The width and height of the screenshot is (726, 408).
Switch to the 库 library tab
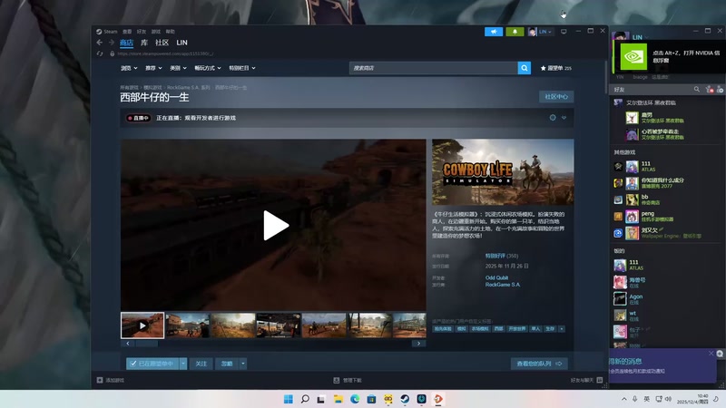point(144,43)
